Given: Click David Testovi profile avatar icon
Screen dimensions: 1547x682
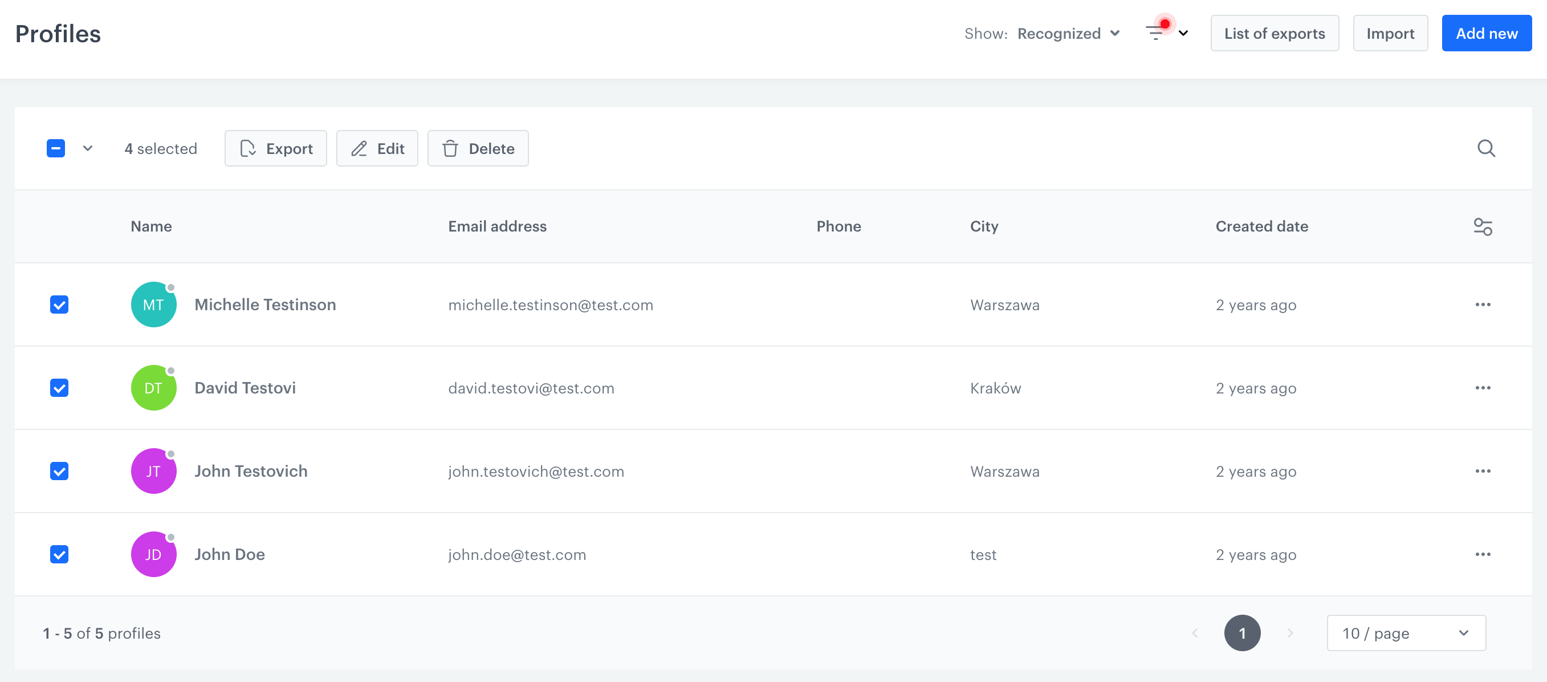Looking at the screenshot, I should click(x=154, y=388).
